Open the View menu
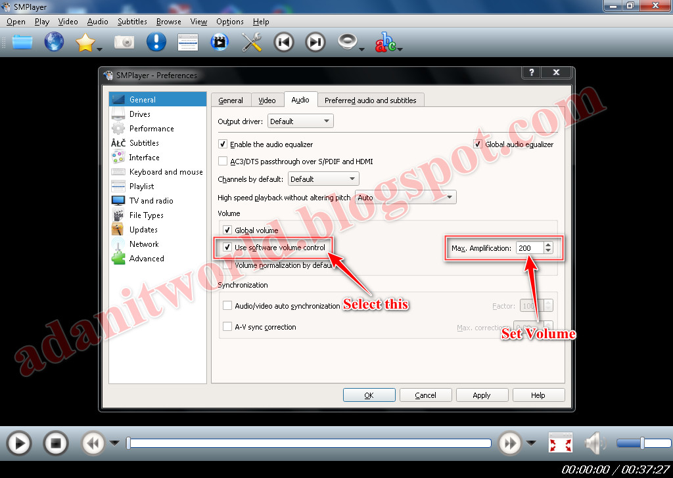Screen dimensions: 673x478 tap(198, 22)
